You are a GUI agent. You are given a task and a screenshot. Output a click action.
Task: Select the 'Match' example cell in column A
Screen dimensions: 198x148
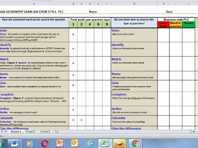34,64
